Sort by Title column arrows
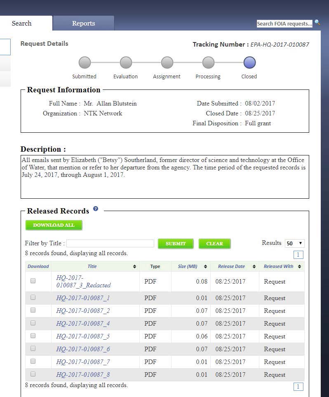Image resolution: width=329 pixels, height=397 pixels. pos(134,266)
